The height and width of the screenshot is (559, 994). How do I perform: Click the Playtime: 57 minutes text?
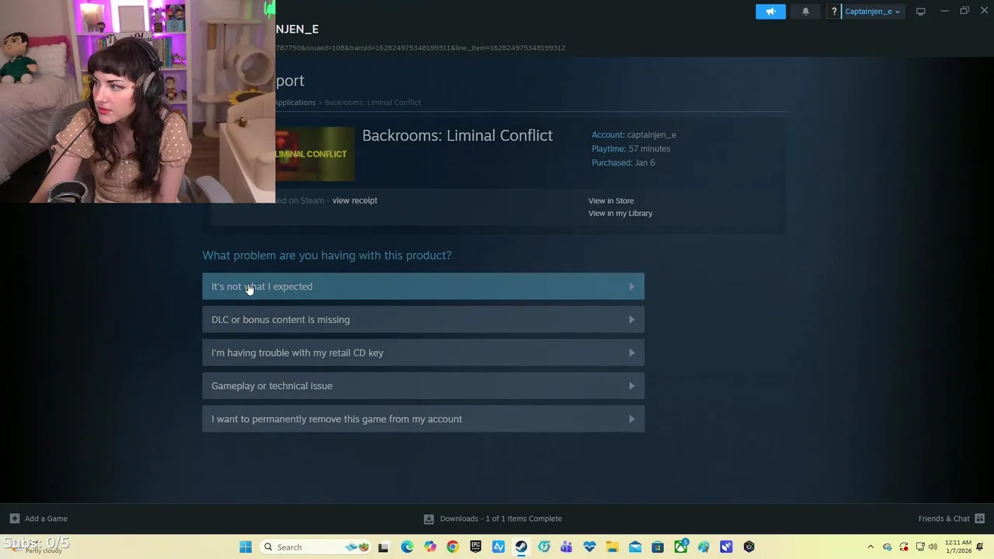631,149
